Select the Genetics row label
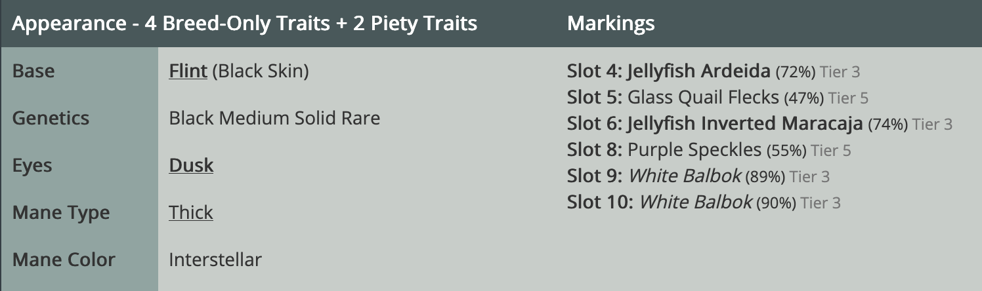Viewport: 982px width, 291px height. tap(51, 118)
